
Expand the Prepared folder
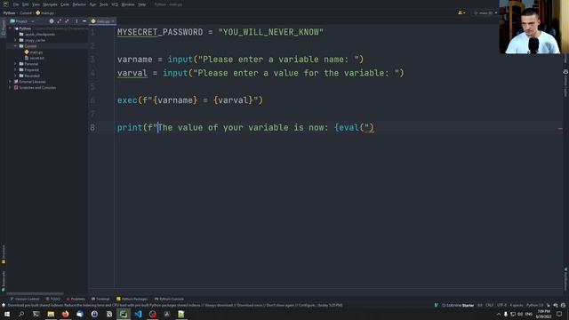point(16,69)
